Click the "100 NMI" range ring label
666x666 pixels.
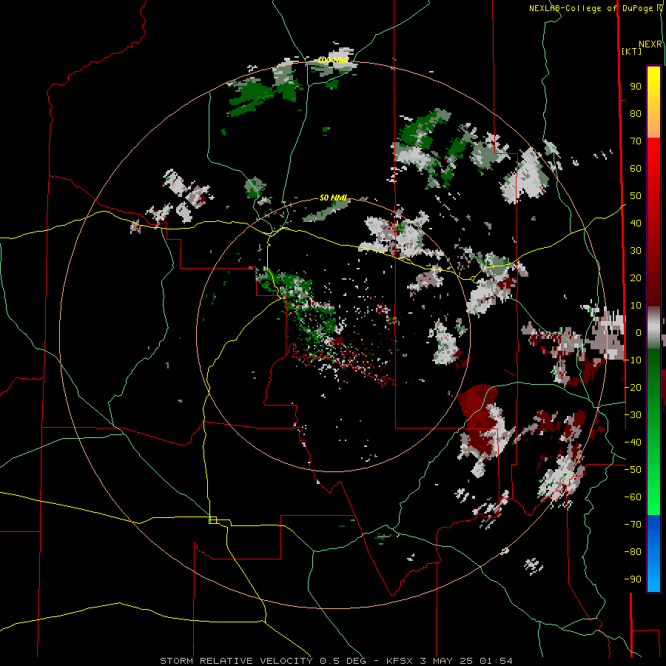coord(334,61)
